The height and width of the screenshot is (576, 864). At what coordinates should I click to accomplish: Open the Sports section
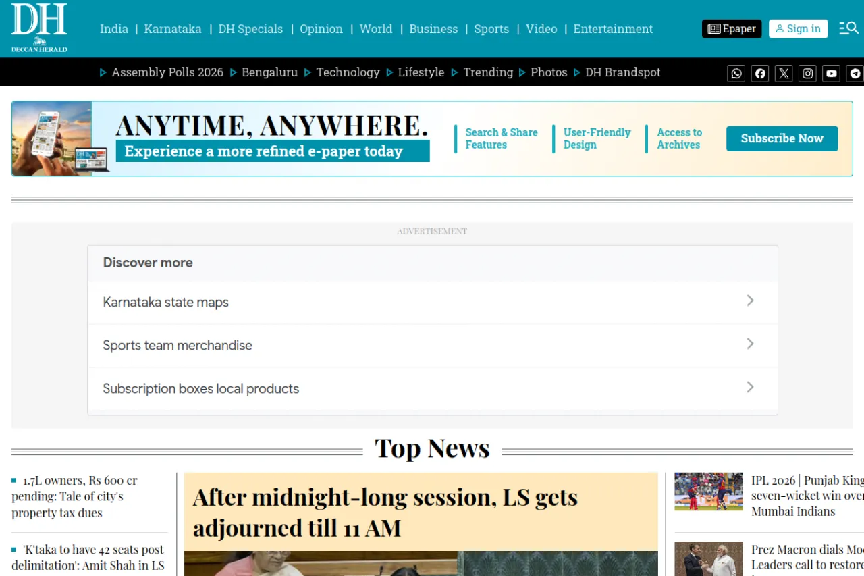pyautogui.click(x=491, y=29)
